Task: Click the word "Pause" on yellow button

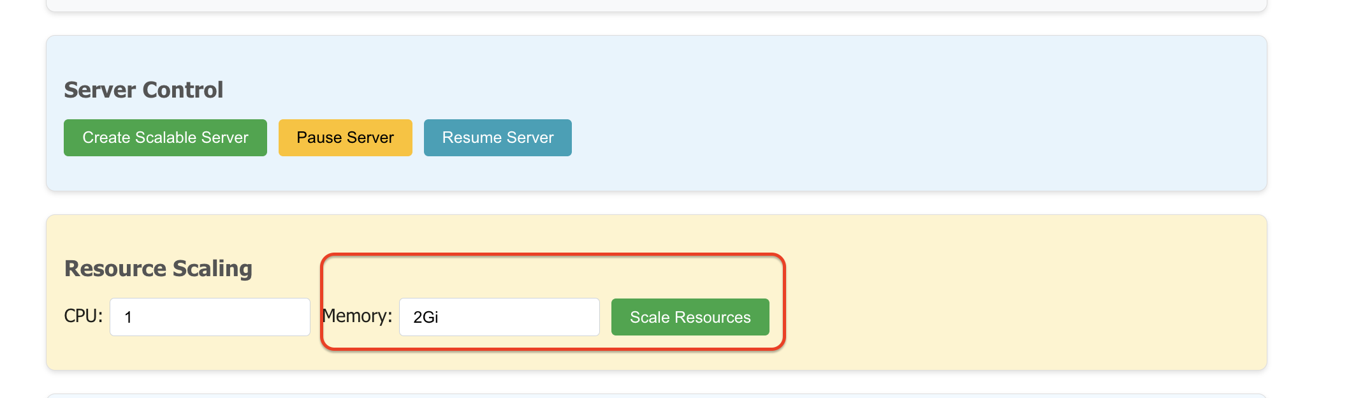Action: [x=319, y=138]
